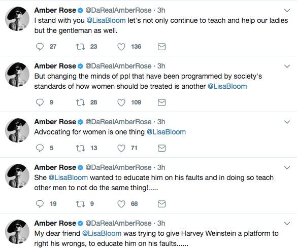The width and height of the screenshot is (297, 249).
Task: Retweet the tweet with 28 retweets
Action: click(x=80, y=102)
